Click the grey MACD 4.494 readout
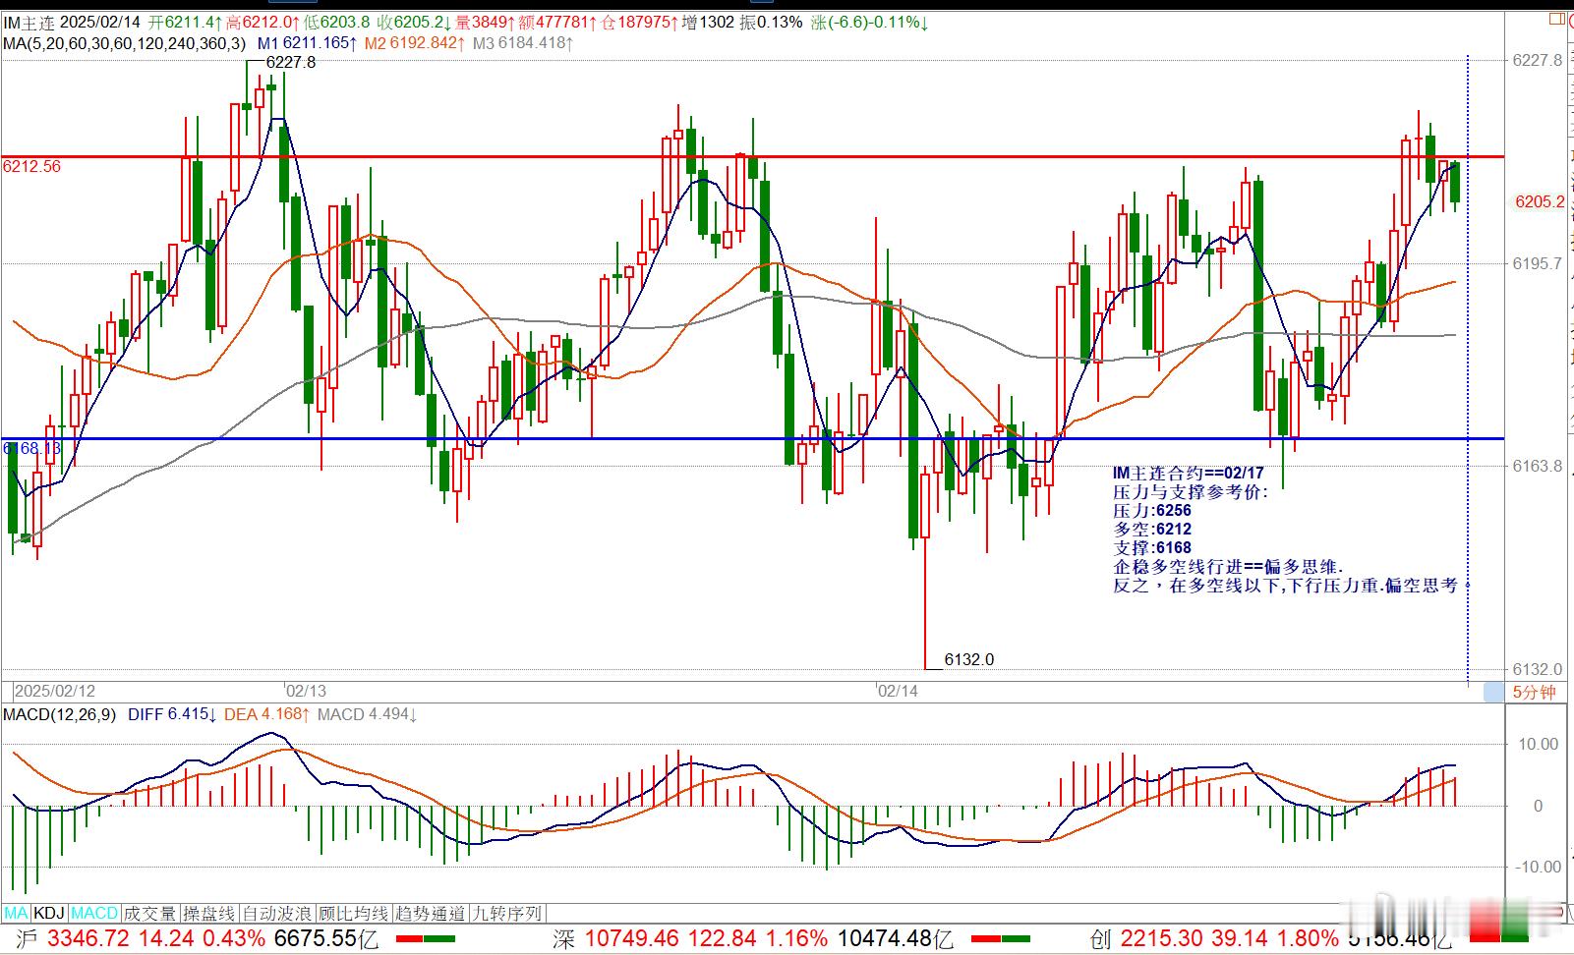Screen dimensions: 1574x955 (367, 714)
